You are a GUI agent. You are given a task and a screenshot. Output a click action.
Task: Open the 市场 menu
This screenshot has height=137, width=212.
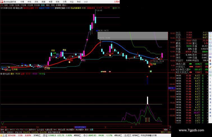29,2
